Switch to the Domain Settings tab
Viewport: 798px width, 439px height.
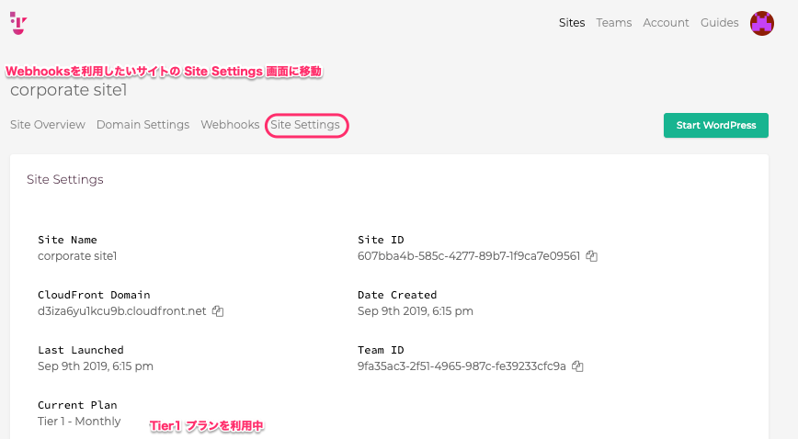pyautogui.click(x=143, y=125)
